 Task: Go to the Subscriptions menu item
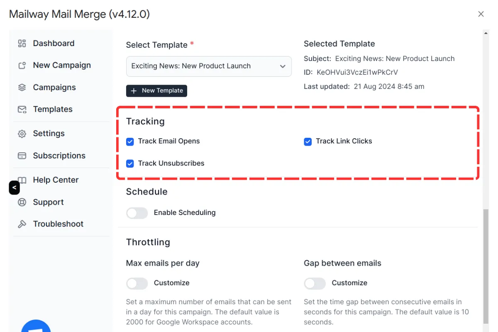59,156
